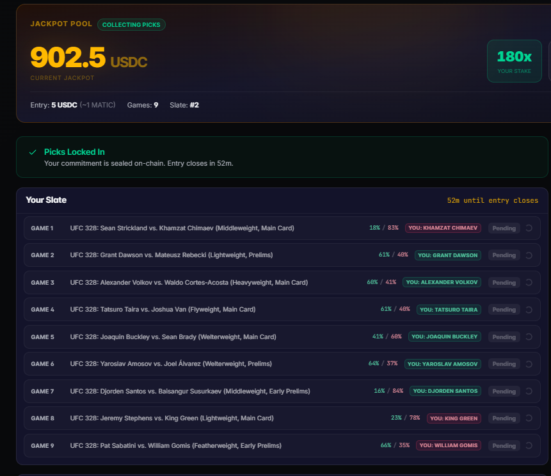
Task: Click the Dawson vs. Rebecki fight title
Action: point(172,255)
